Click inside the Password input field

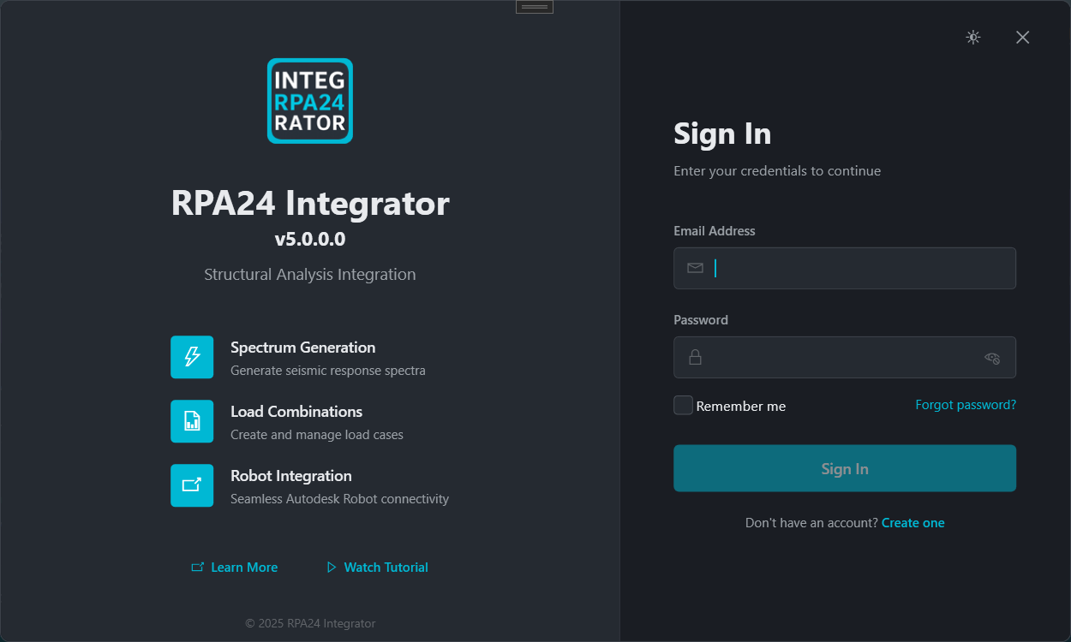(x=845, y=357)
